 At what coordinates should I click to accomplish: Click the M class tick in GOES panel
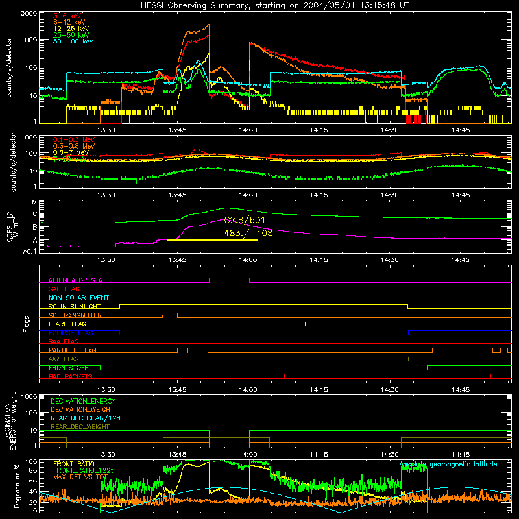tap(35, 202)
